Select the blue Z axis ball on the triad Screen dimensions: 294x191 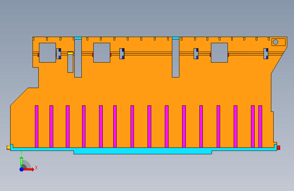pos(21,169)
